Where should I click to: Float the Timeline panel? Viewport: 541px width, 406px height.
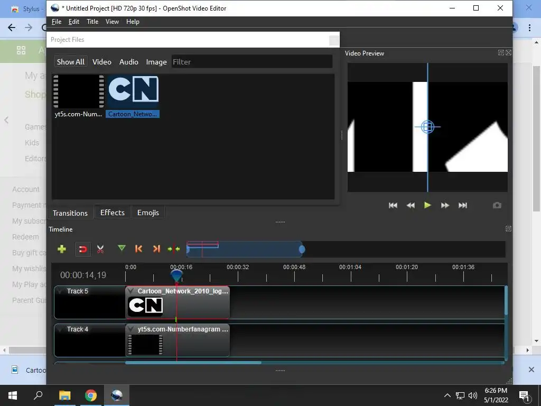(x=508, y=228)
